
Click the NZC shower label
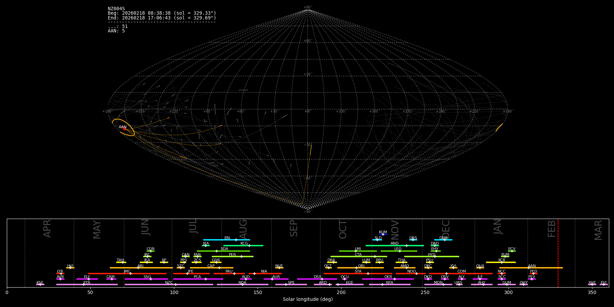click(169, 283)
